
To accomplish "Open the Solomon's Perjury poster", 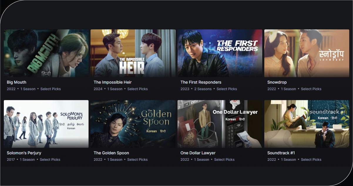I will point(46,124).
